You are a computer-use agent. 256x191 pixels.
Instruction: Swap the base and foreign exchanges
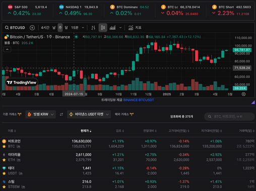point(61,114)
